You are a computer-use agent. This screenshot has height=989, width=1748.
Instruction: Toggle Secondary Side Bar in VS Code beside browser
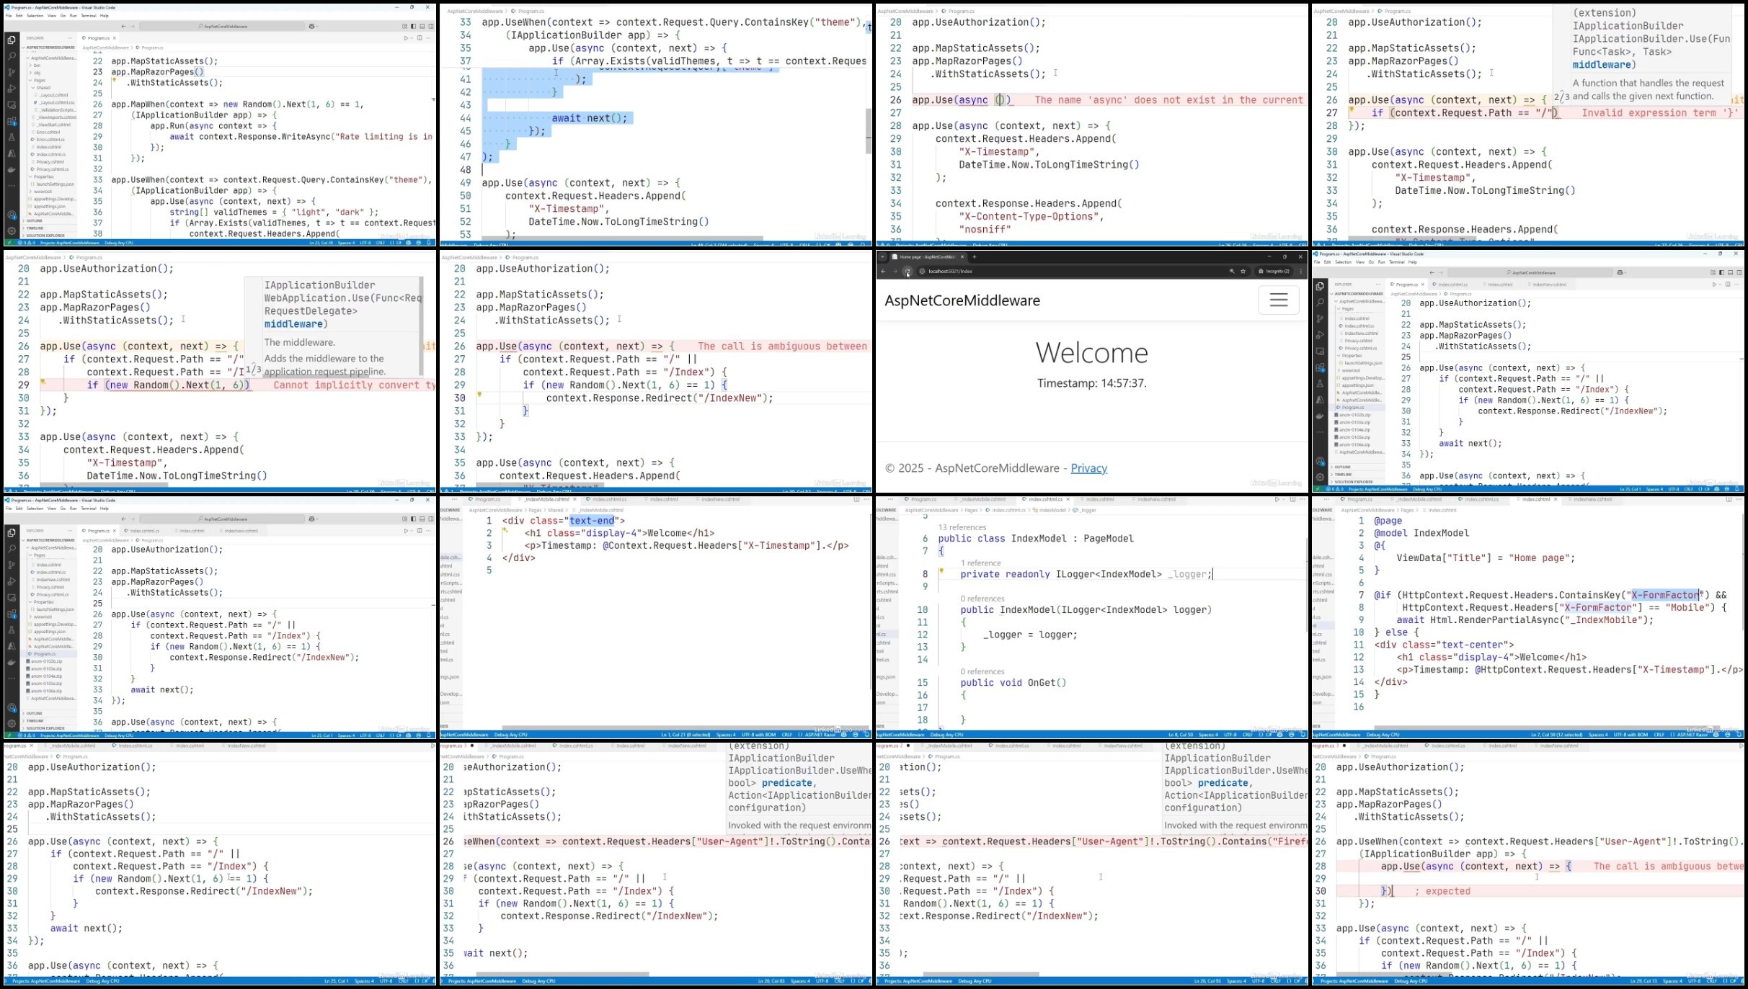coord(1739,272)
